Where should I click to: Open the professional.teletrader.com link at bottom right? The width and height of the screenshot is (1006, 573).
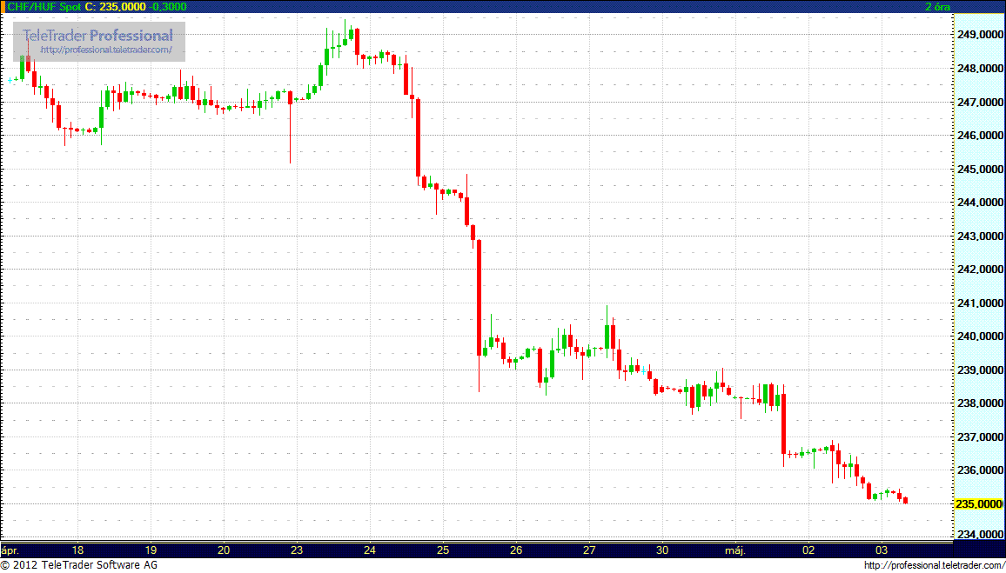[934, 565]
